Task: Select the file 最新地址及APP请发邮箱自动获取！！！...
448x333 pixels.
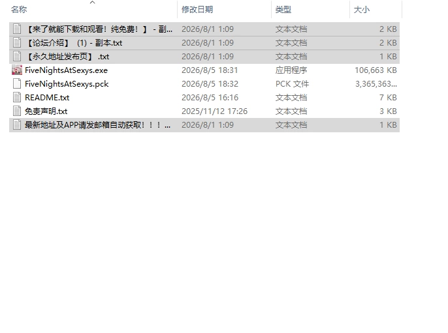Action: coord(98,125)
